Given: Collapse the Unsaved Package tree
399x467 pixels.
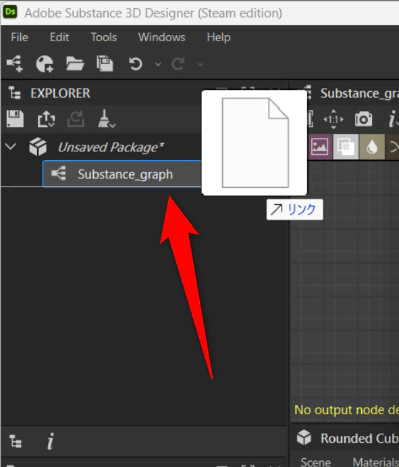Looking at the screenshot, I should coord(11,147).
